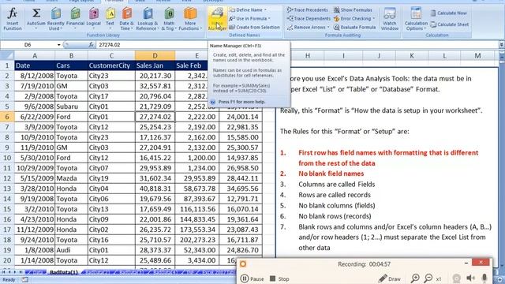
Task: Open More Functions menu
Action: 190,19
